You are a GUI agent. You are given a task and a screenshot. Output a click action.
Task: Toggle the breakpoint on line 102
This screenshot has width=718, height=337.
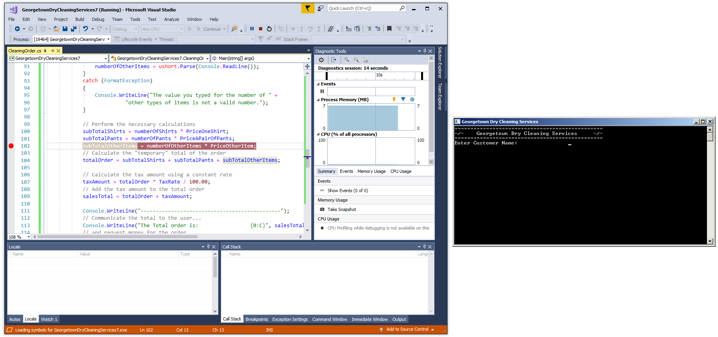click(x=11, y=146)
